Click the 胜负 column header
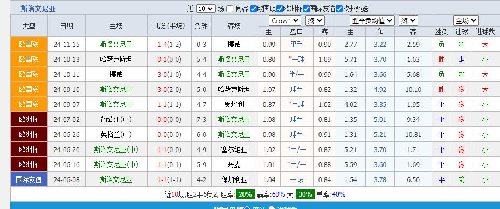The width and height of the screenshot is (500, 209). coord(441,32)
